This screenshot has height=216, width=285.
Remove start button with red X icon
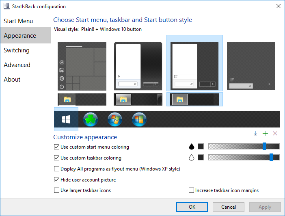(275, 134)
